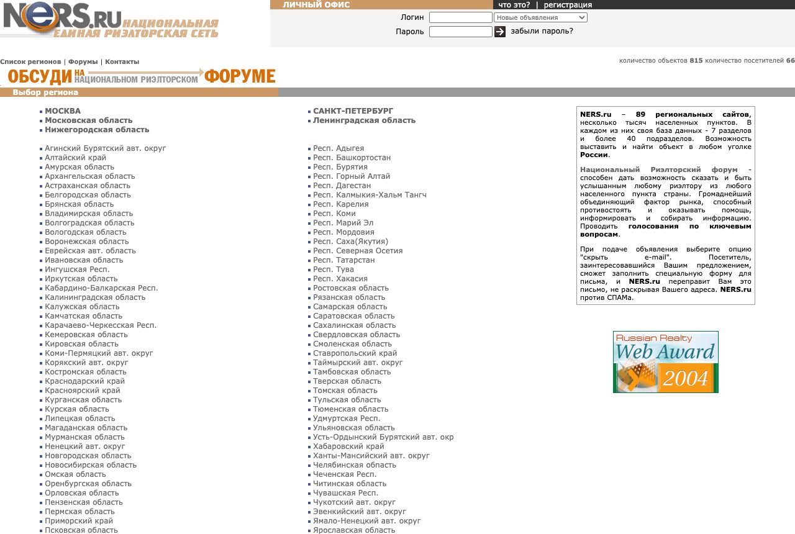Open Челябинская область region
Viewport: 795px width, 534px height.
[x=355, y=465]
